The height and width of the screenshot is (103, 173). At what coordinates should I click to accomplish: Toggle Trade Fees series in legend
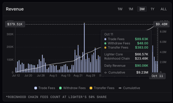pos(45,88)
